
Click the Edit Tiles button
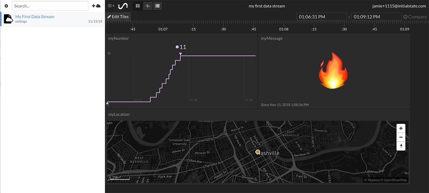pyautogui.click(x=118, y=17)
